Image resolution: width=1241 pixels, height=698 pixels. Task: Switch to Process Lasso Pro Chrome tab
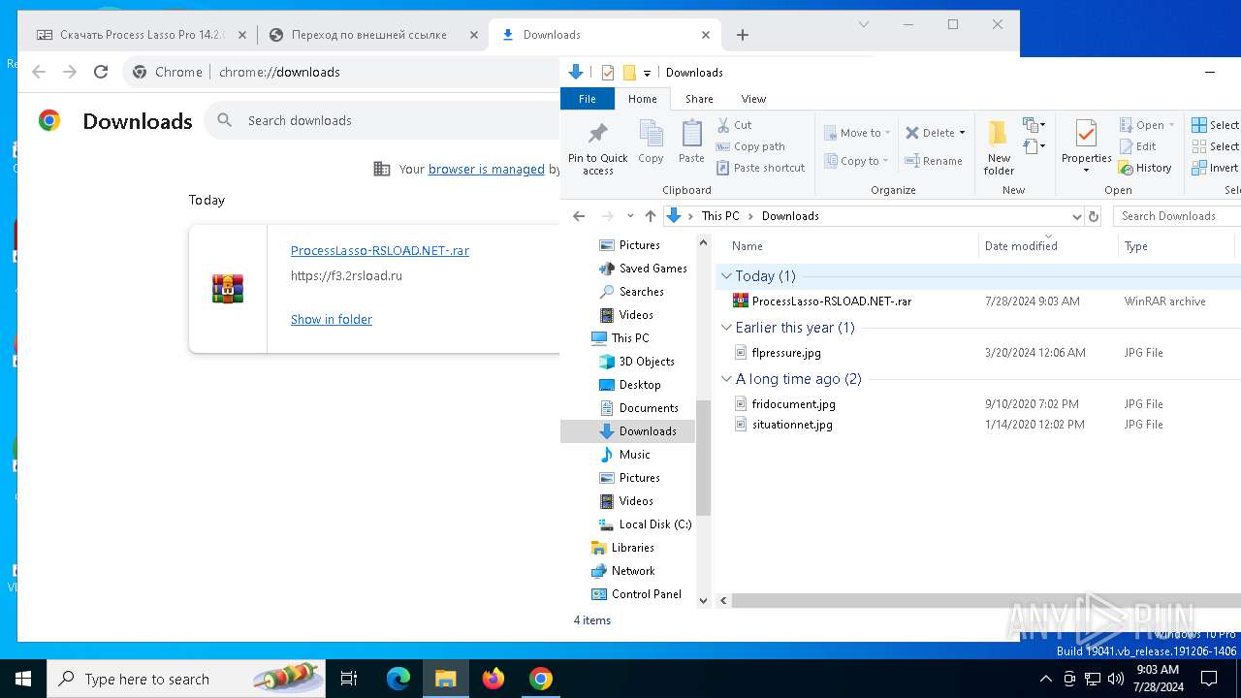tap(142, 35)
